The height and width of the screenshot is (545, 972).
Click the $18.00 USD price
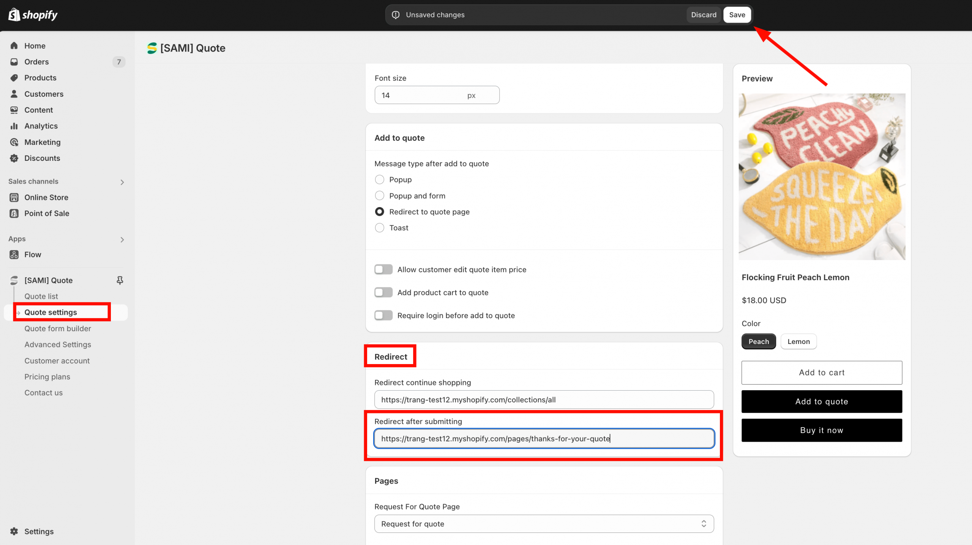coord(764,300)
